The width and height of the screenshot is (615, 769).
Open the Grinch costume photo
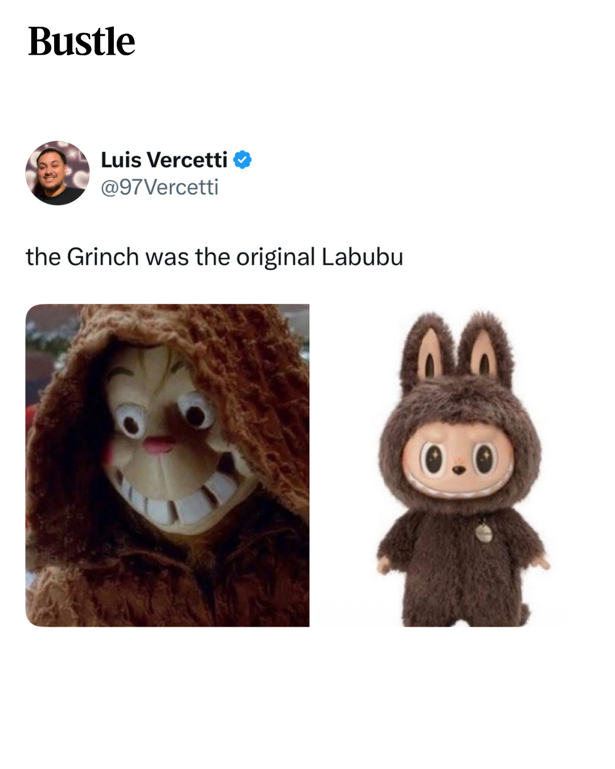[167, 465]
